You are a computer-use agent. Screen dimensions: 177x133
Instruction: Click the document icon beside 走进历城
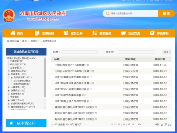(x=37, y=33)
